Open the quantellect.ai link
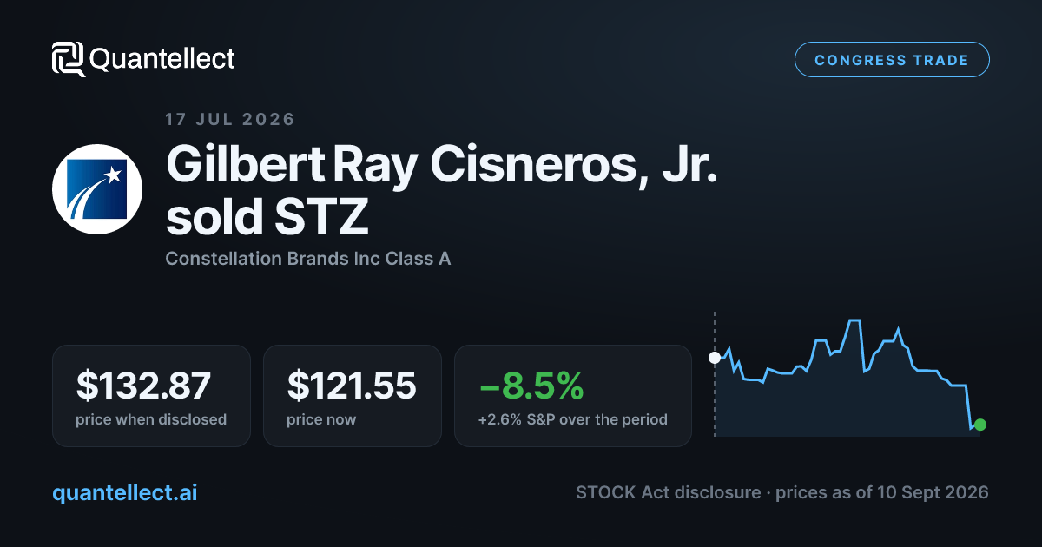1042x547 pixels. [x=125, y=492]
